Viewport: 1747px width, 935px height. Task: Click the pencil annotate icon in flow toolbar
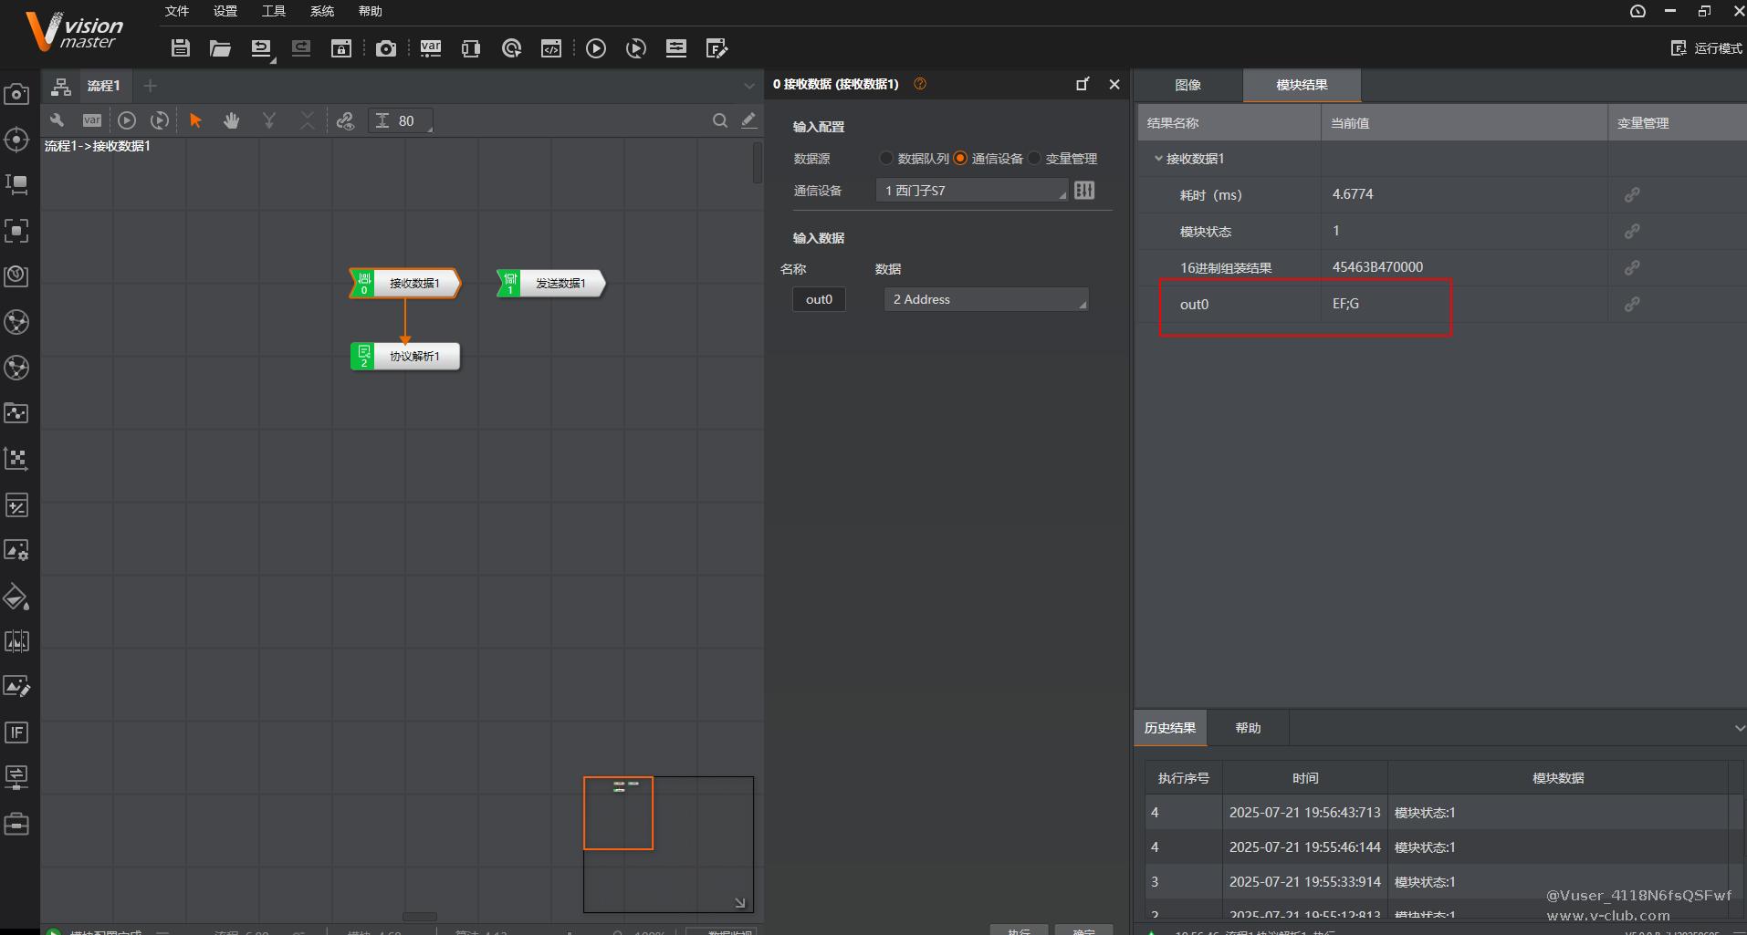point(748,120)
